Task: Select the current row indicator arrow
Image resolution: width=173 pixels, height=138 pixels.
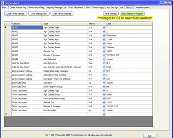Action: coord(6,27)
